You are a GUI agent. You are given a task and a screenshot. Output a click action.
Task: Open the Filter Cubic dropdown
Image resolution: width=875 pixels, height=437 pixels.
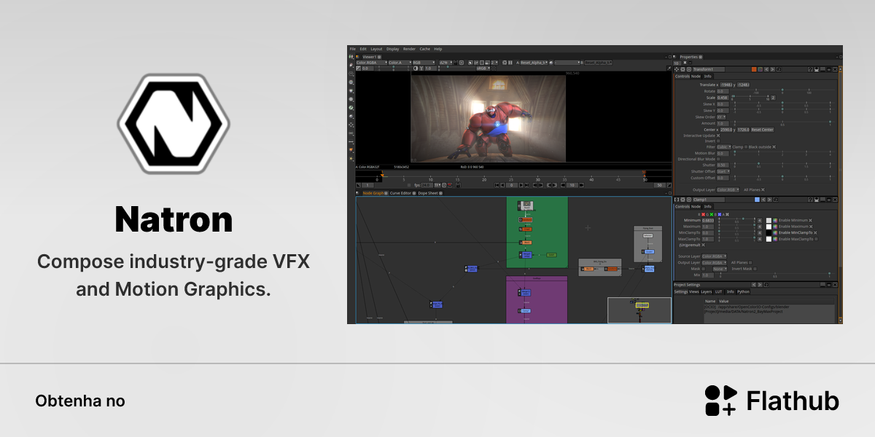(x=724, y=147)
